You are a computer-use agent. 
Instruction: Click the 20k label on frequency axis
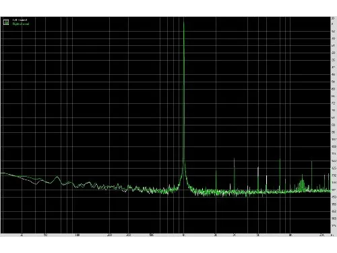(x=321, y=235)
